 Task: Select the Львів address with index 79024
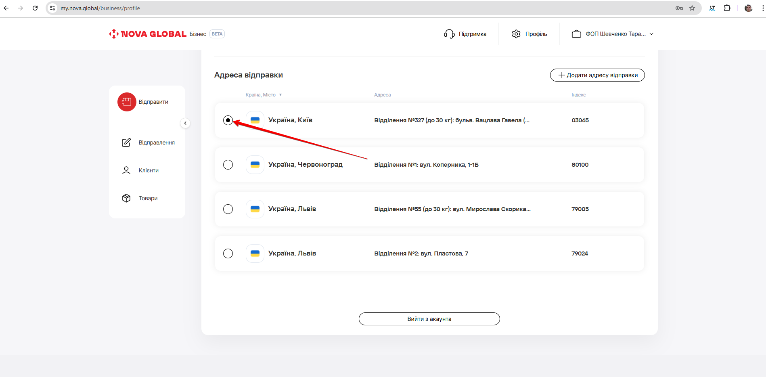coord(228,253)
